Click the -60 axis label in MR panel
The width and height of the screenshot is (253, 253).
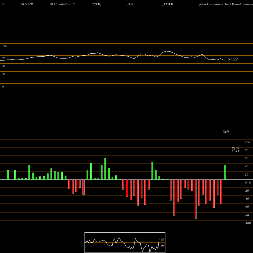[247, 207]
